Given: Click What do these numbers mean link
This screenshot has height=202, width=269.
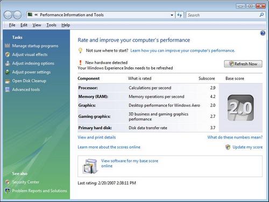Looking at the screenshot, I should [235, 137].
